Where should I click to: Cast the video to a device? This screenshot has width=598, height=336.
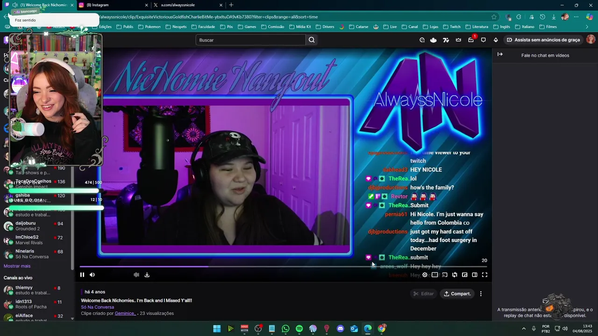(445, 275)
